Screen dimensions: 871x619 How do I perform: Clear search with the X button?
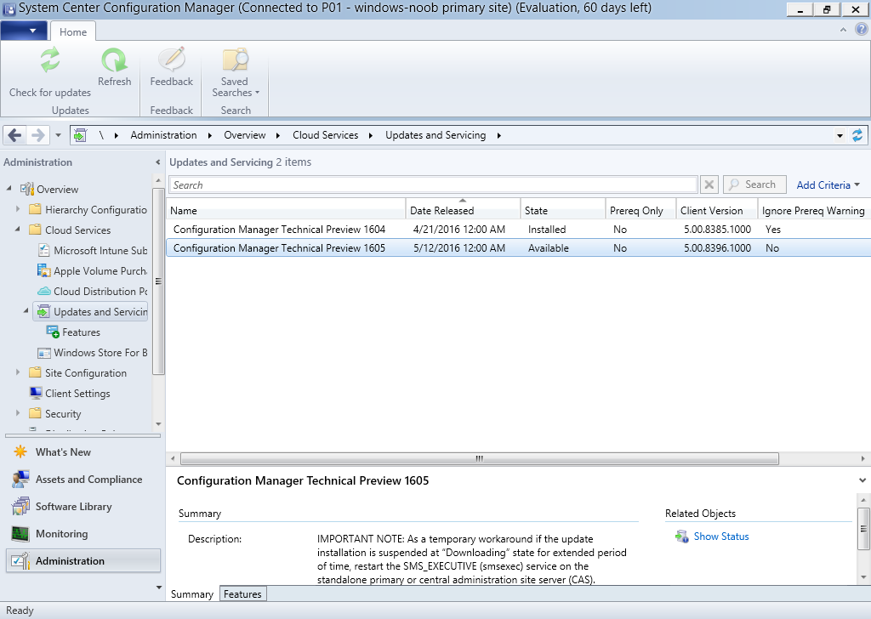[709, 185]
